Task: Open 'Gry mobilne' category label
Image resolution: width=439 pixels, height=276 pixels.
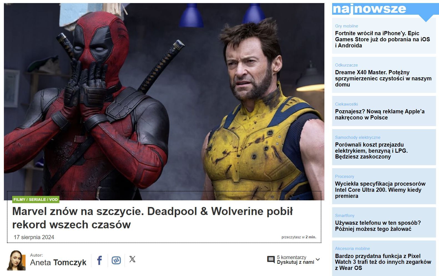Action: (x=346, y=26)
